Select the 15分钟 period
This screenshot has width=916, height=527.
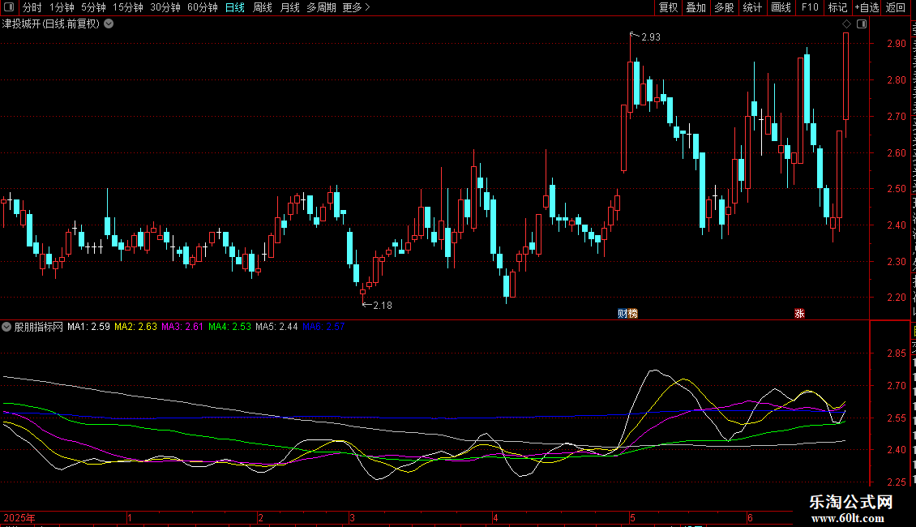click(x=128, y=7)
